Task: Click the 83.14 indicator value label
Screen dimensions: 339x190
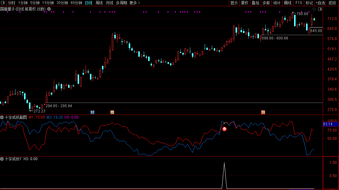Action: point(328,124)
